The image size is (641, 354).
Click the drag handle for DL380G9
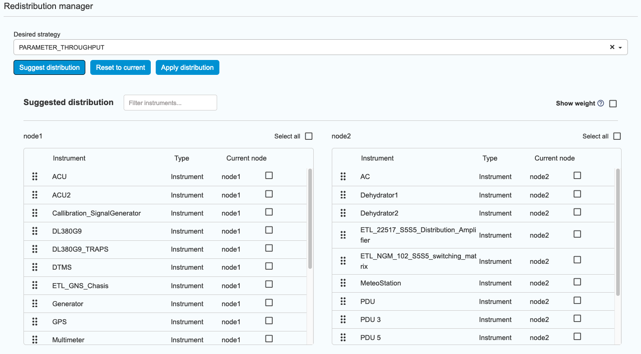[x=35, y=231]
